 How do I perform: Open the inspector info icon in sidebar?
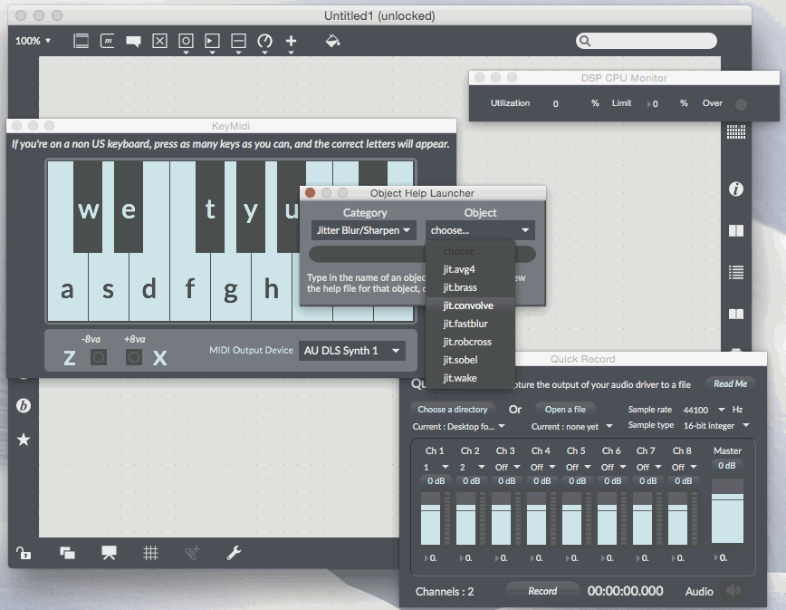click(x=736, y=189)
